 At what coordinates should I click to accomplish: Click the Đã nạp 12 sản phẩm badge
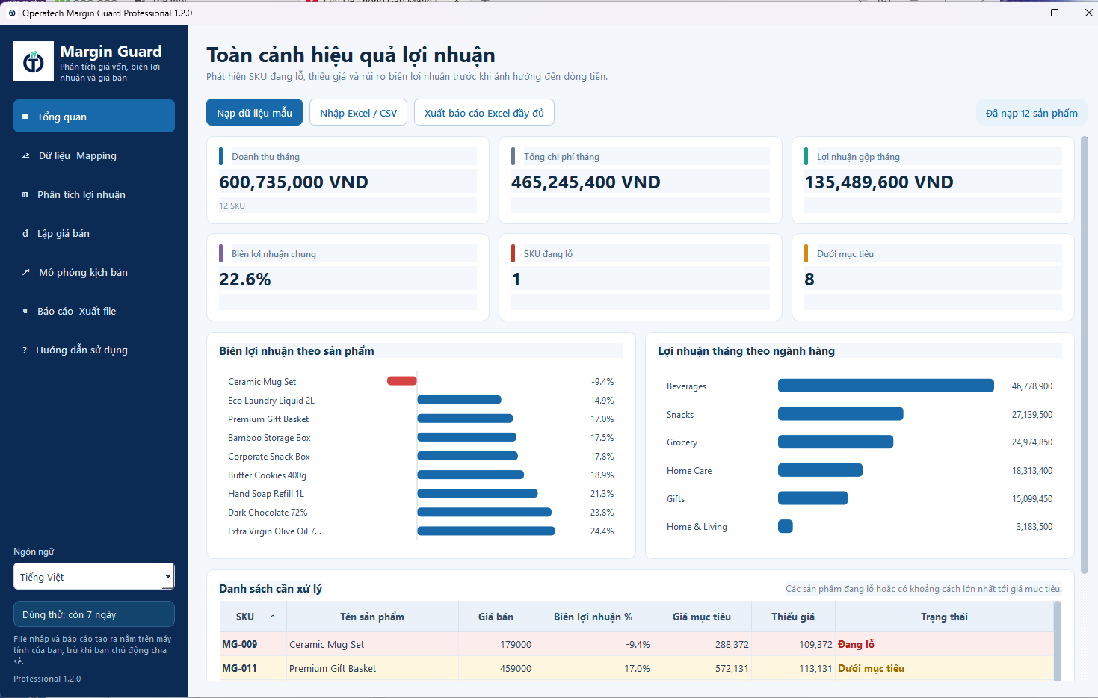pos(1031,113)
